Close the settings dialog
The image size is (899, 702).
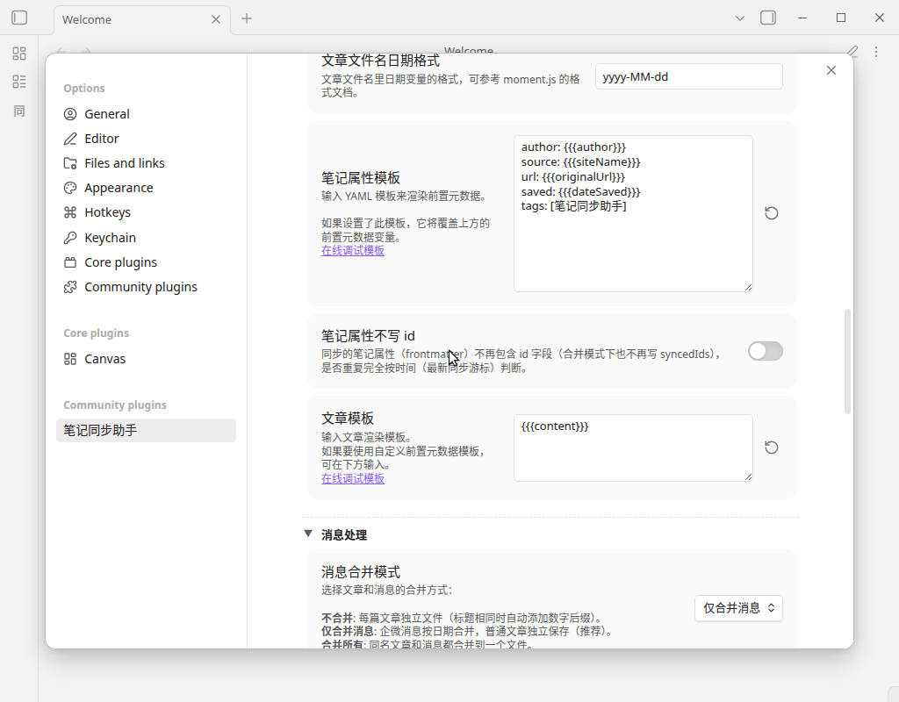tap(831, 70)
